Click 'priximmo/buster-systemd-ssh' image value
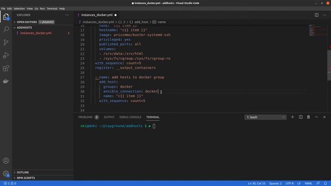 [142, 35]
